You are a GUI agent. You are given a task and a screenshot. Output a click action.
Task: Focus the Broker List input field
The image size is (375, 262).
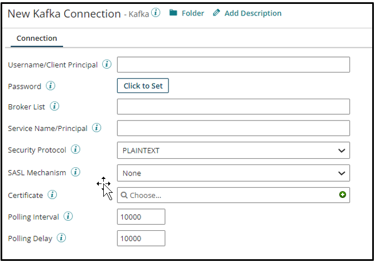pos(233,107)
